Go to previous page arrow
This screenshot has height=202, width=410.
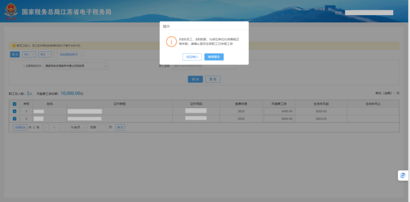point(46,127)
